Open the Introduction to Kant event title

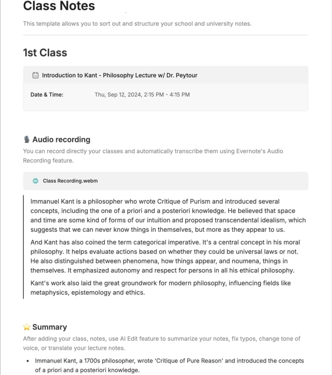coord(119,75)
